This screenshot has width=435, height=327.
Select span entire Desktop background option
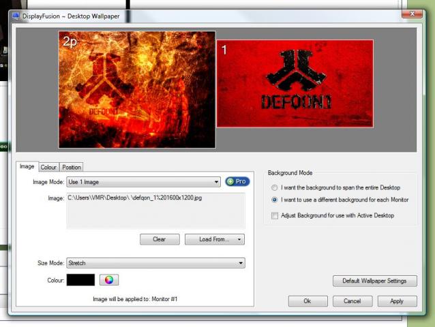pos(275,187)
